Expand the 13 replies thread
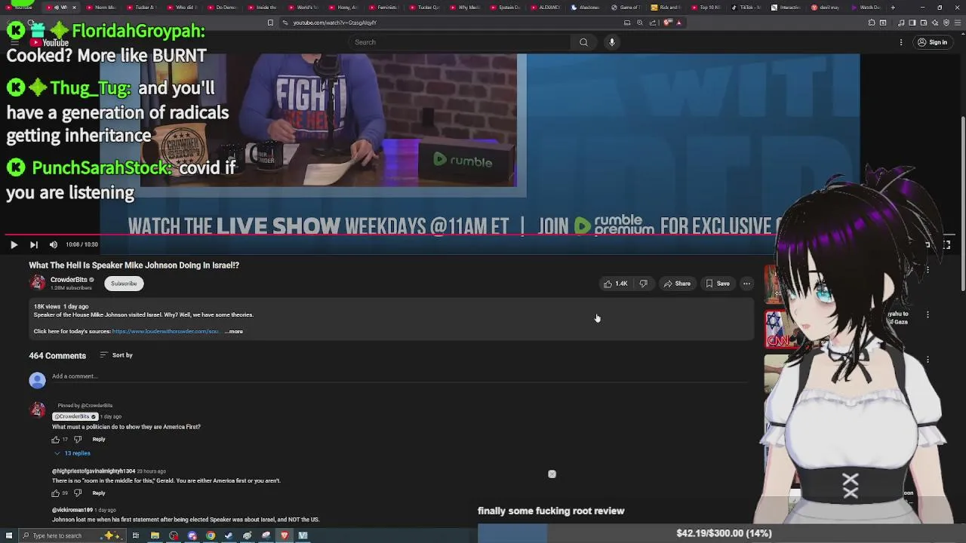Screen dimensions: 966x543 click(x=72, y=453)
